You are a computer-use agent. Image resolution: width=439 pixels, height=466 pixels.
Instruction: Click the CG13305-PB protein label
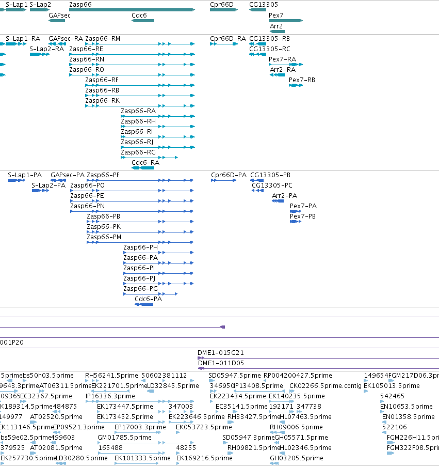click(x=270, y=175)
